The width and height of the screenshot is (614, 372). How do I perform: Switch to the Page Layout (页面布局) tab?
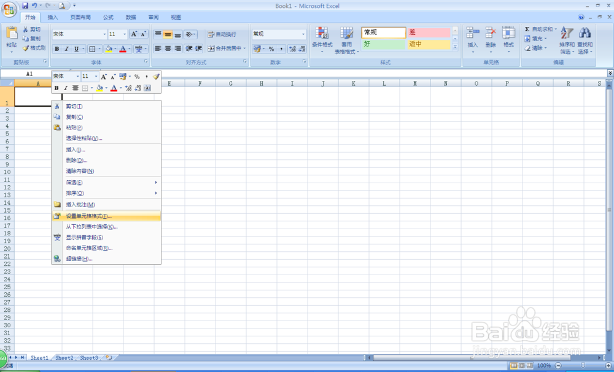click(80, 17)
